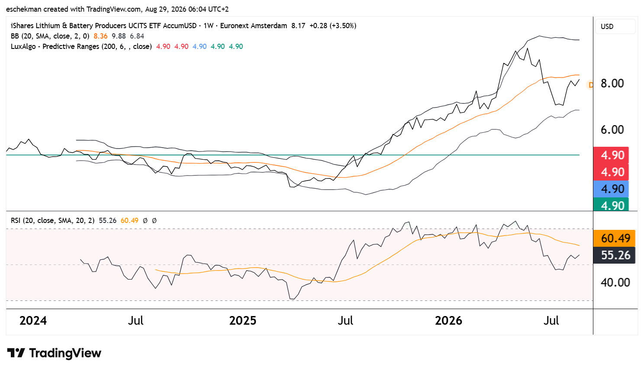Click the 6.00 price axis label

612,129
